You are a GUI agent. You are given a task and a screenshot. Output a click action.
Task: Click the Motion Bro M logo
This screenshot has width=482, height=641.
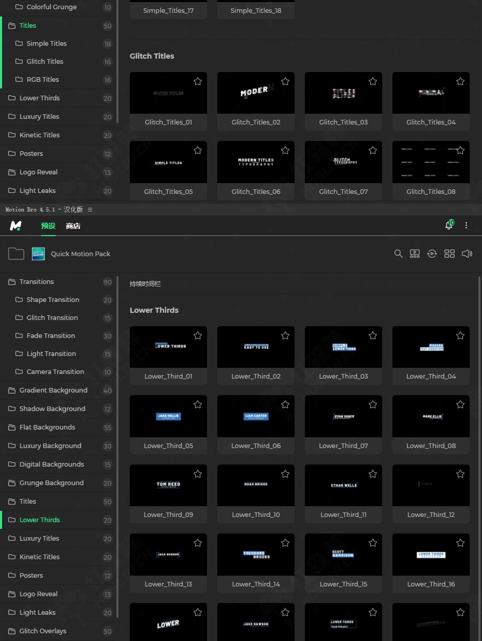point(16,225)
